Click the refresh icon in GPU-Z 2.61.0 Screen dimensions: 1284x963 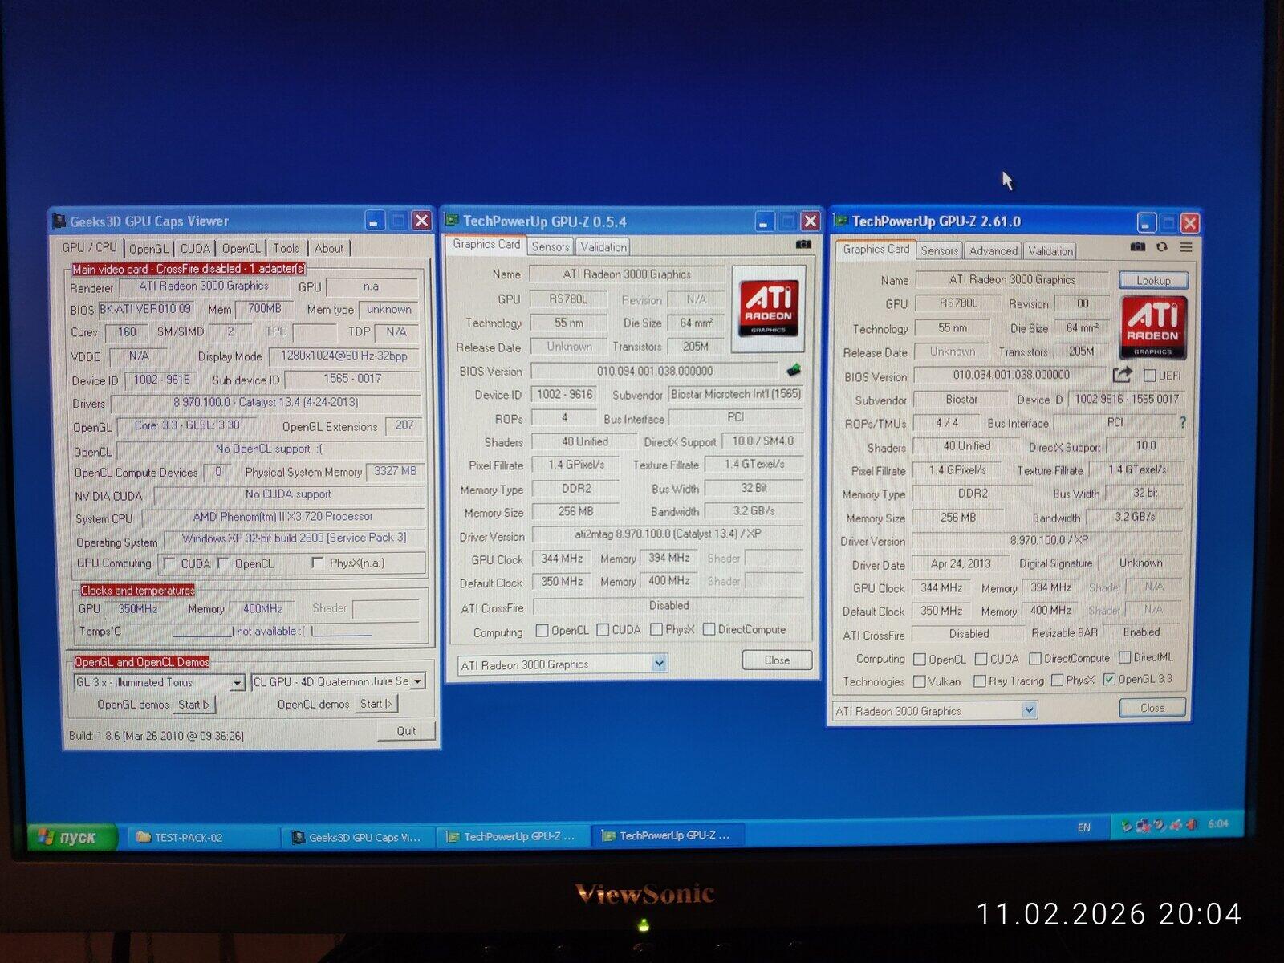1161,247
